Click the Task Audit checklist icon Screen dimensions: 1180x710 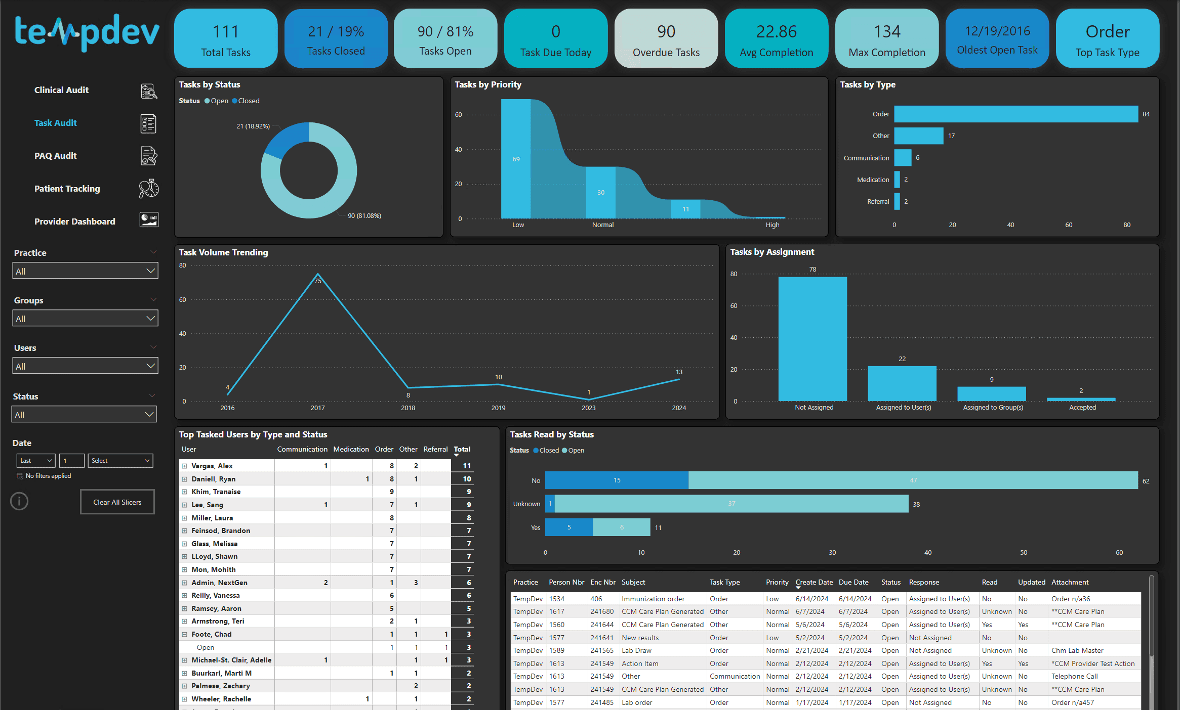coord(148,123)
